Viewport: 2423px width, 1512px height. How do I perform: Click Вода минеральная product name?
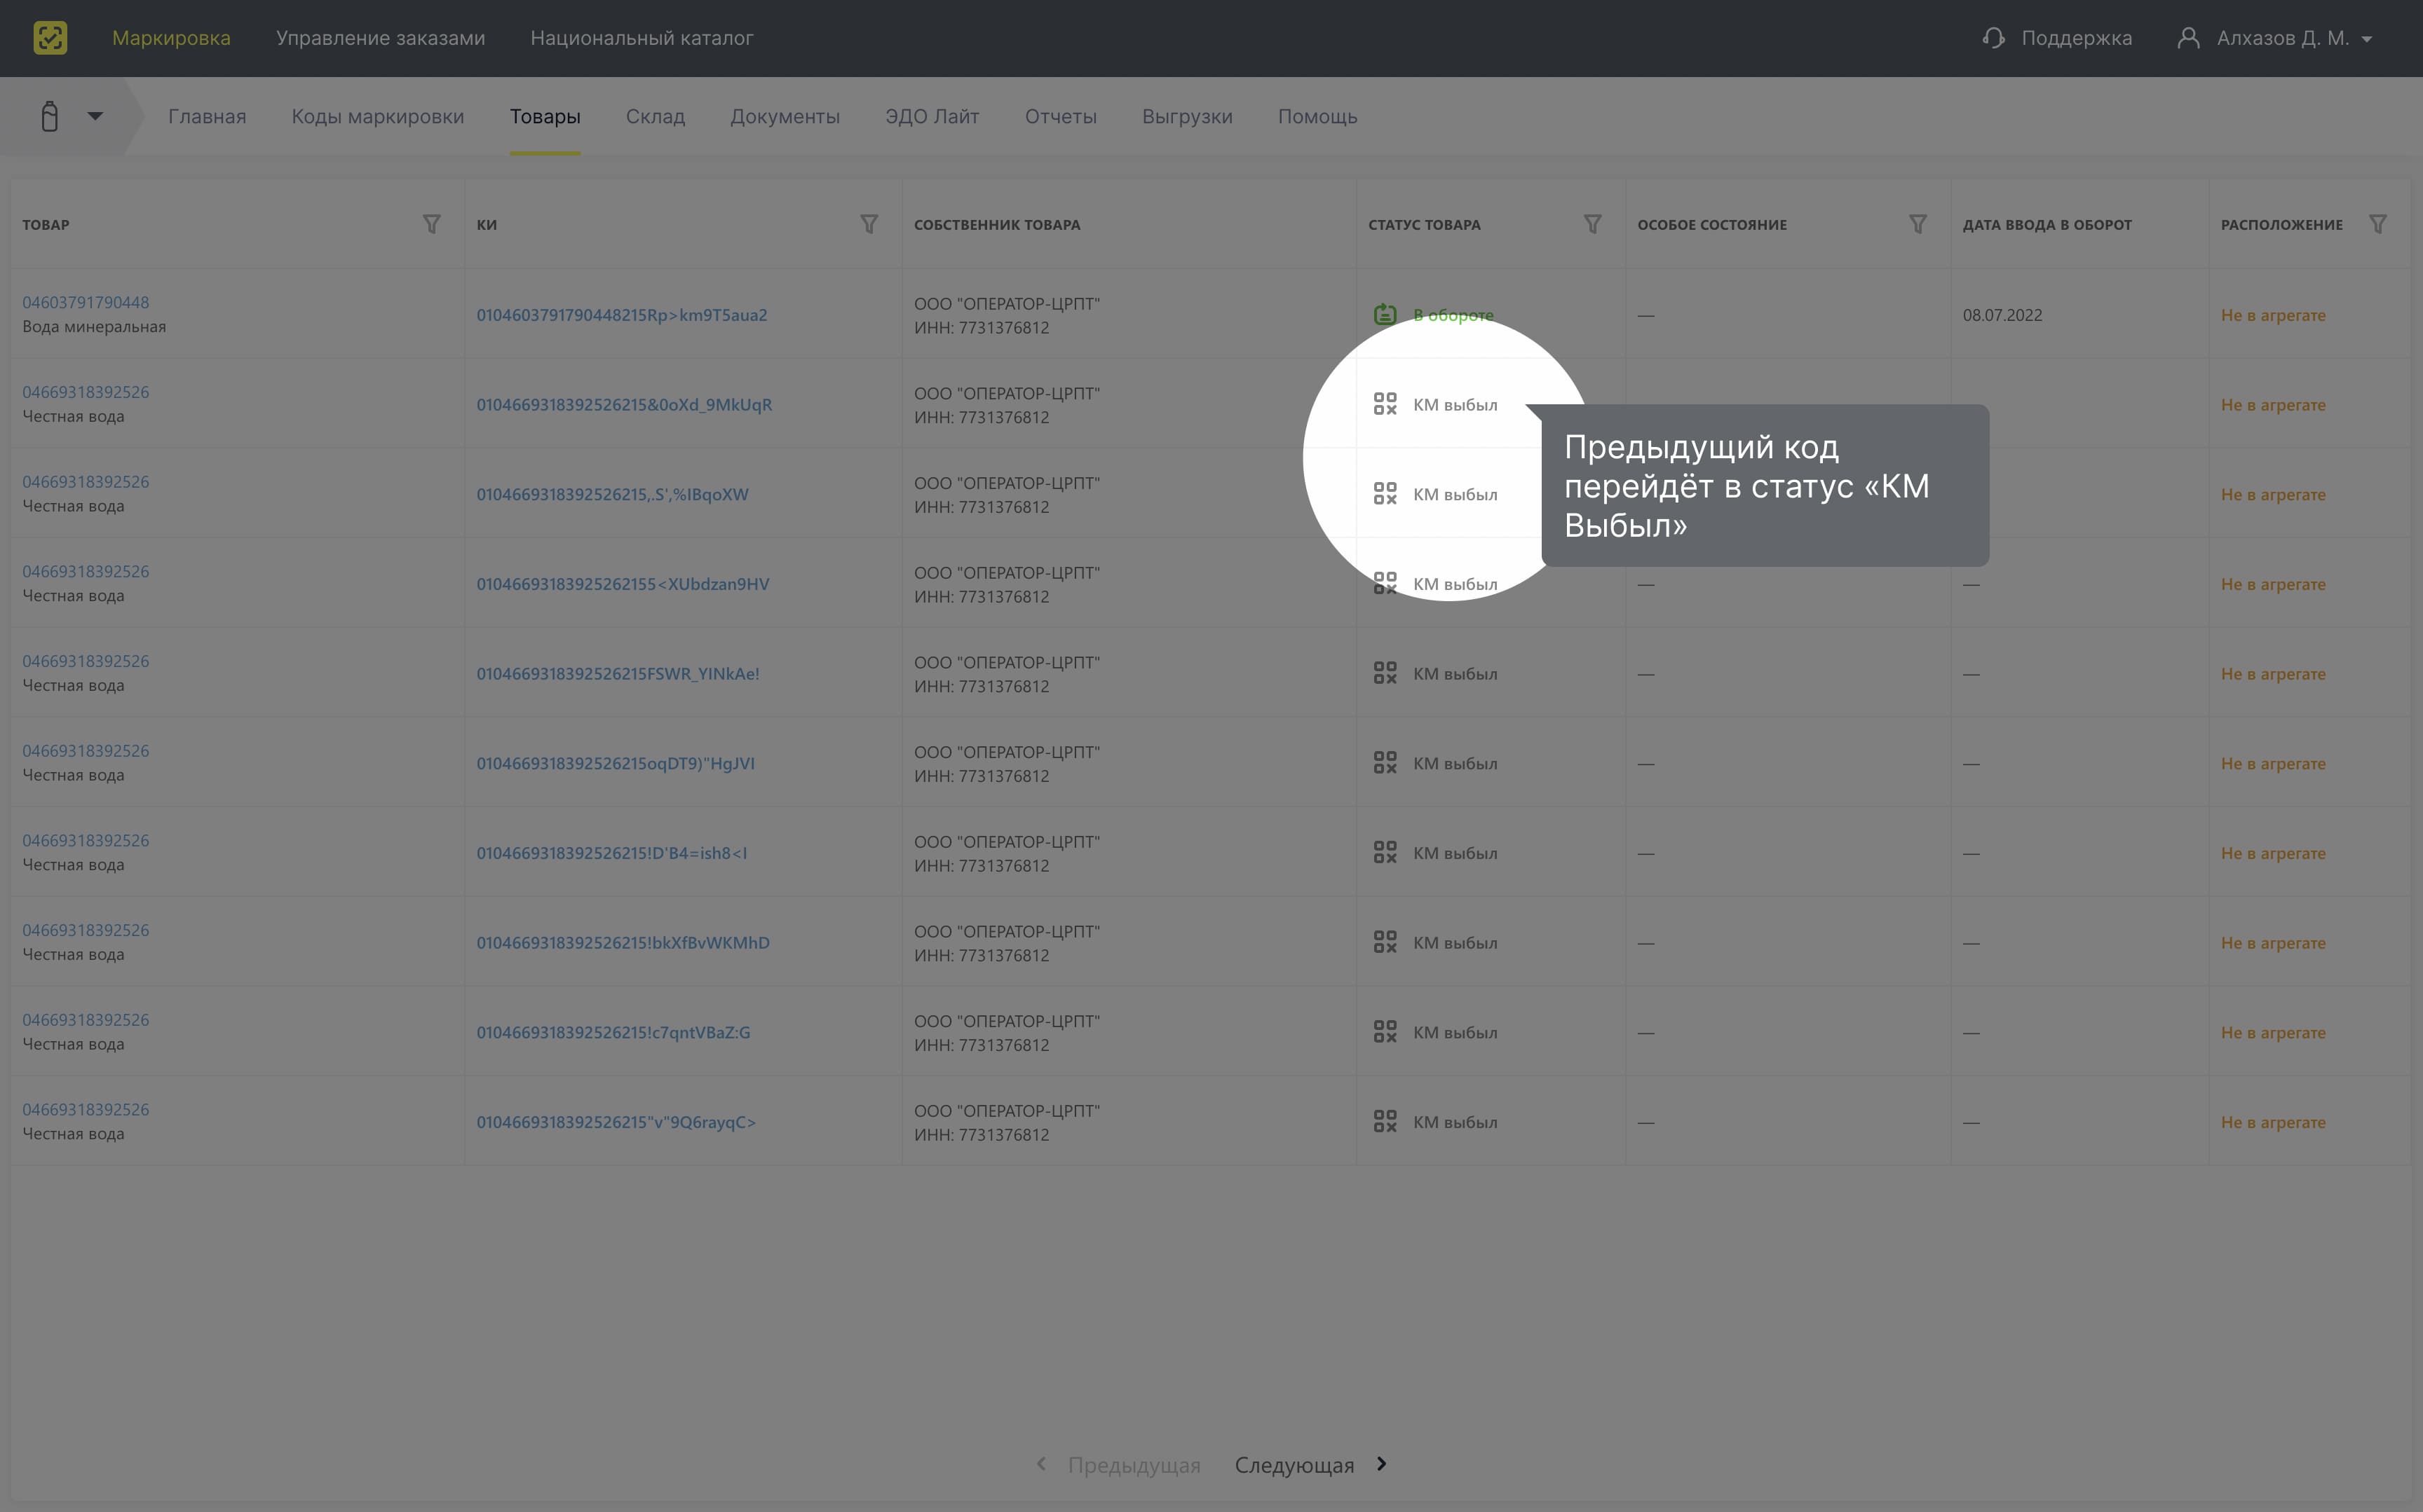point(94,327)
